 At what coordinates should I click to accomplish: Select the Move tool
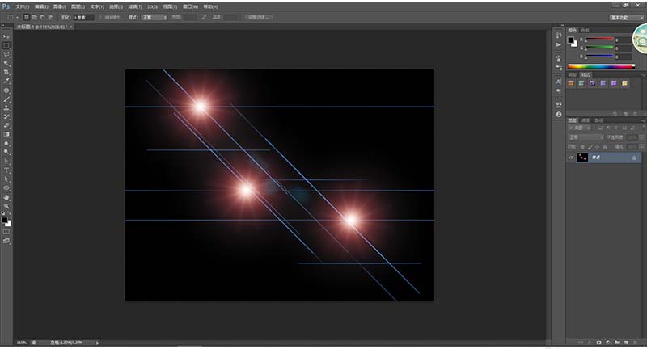[x=6, y=36]
